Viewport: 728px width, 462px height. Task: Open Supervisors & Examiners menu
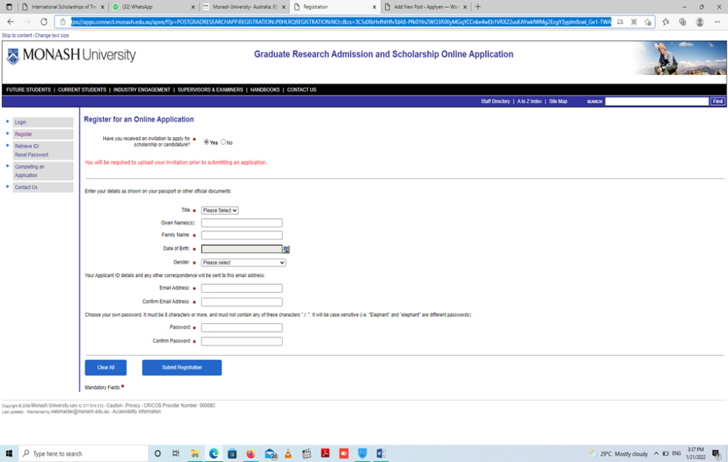tap(210, 90)
